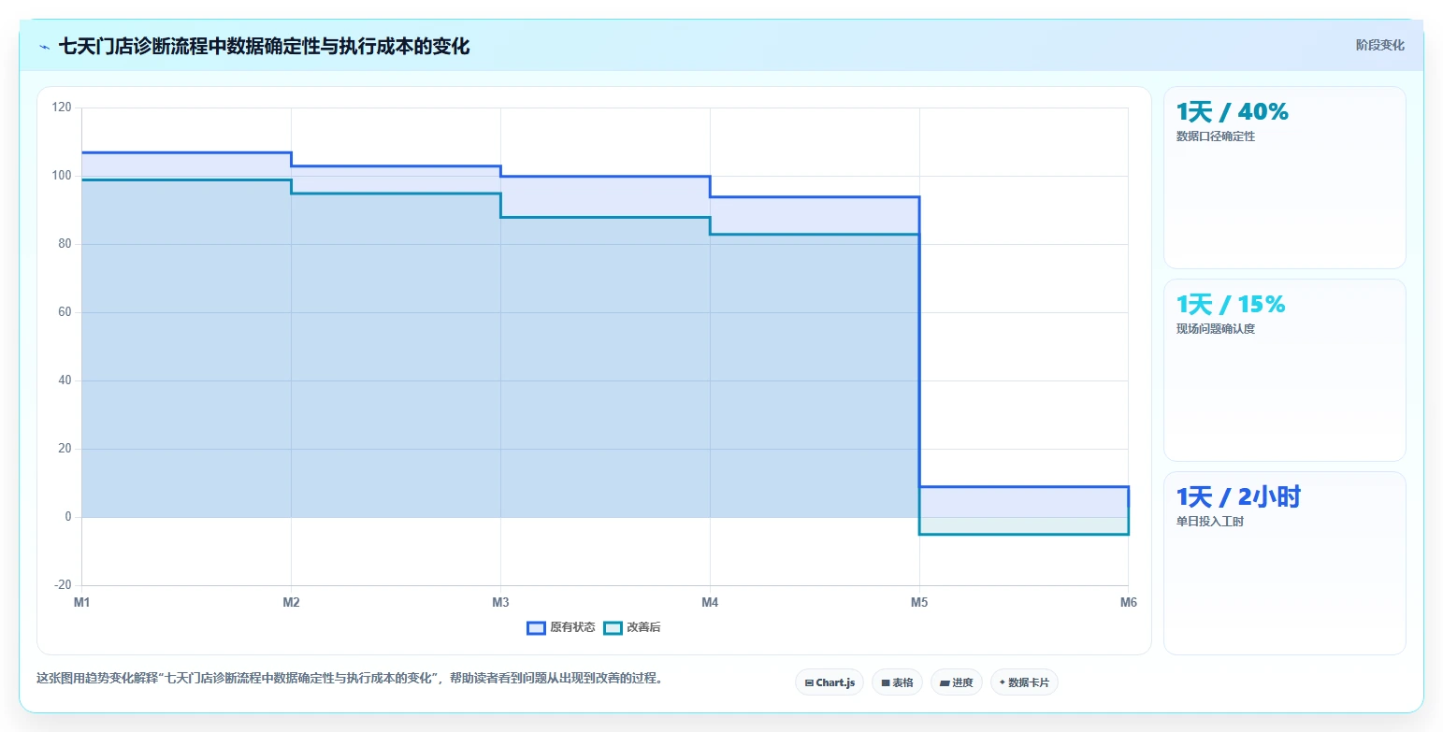Viewport: 1443px width, 732px height.
Task: Click the 单日投入工时 label
Action: [1209, 522]
